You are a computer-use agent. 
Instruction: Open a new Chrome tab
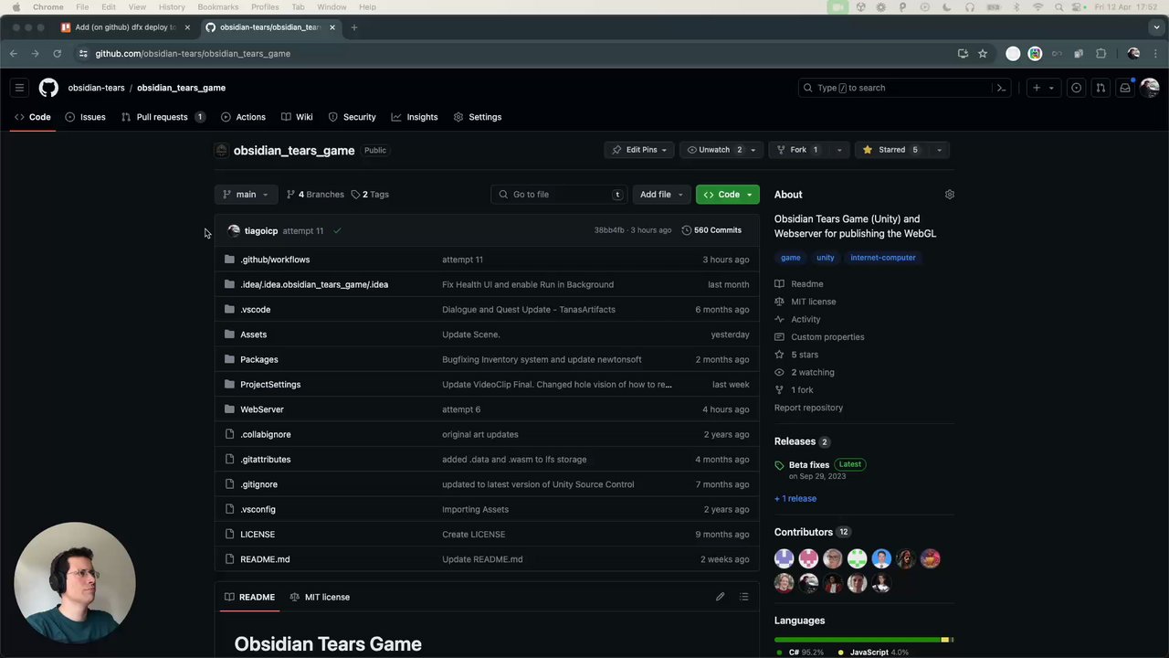click(354, 27)
